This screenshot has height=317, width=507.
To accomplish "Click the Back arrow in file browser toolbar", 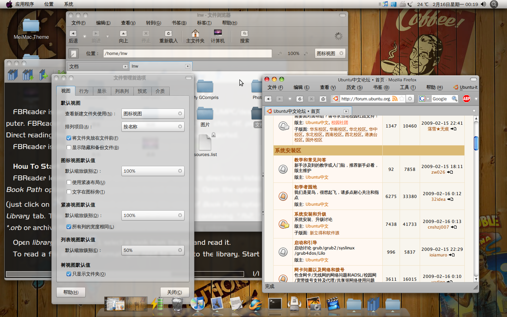I will click(x=73, y=33).
